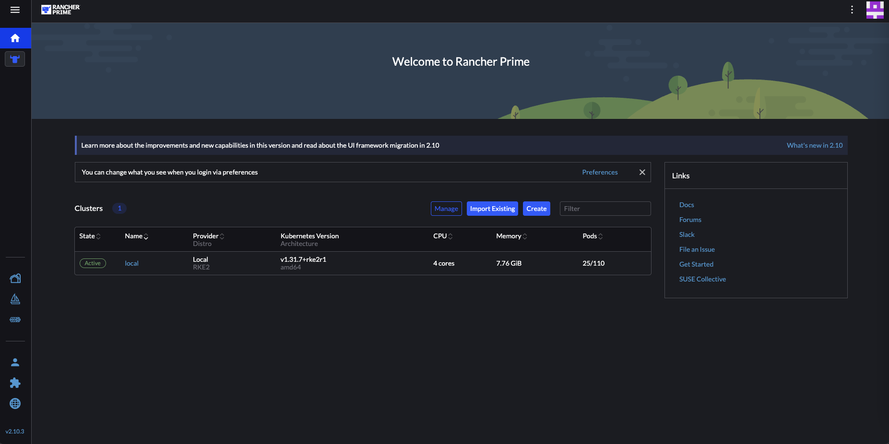889x444 pixels.
Task: Open the hamburger navigation menu
Action: click(x=15, y=10)
